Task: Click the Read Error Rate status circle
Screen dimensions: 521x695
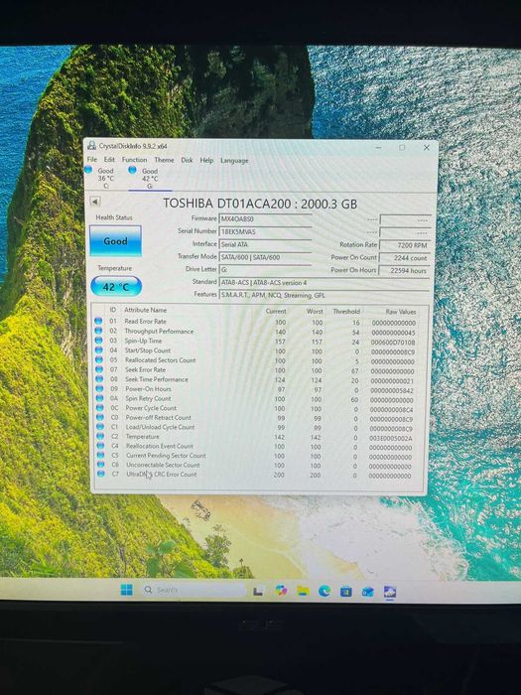Action: point(98,321)
